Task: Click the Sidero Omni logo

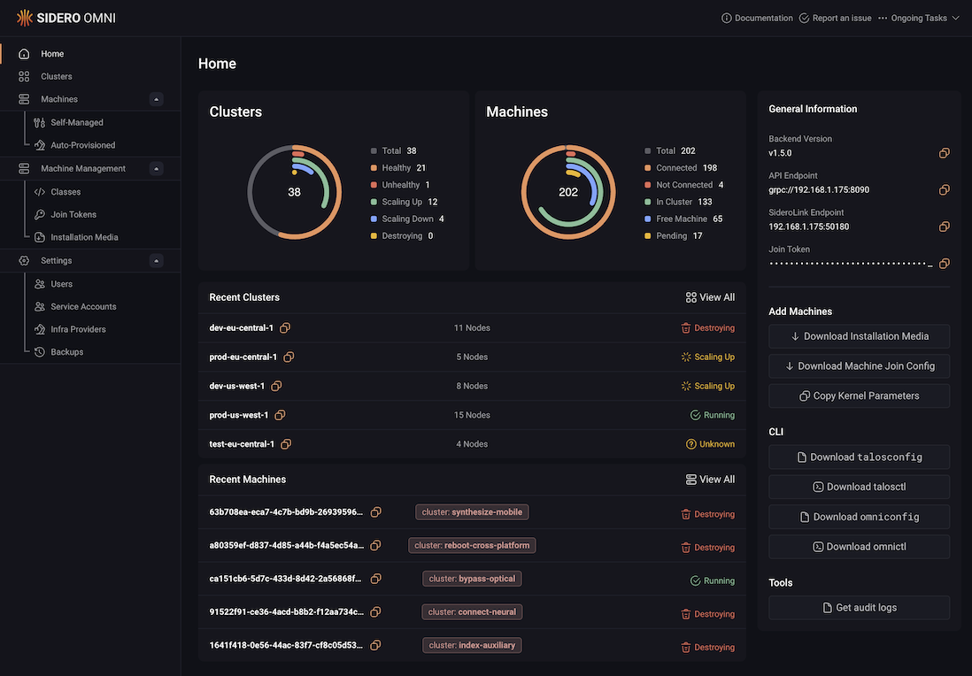Action: pos(66,18)
